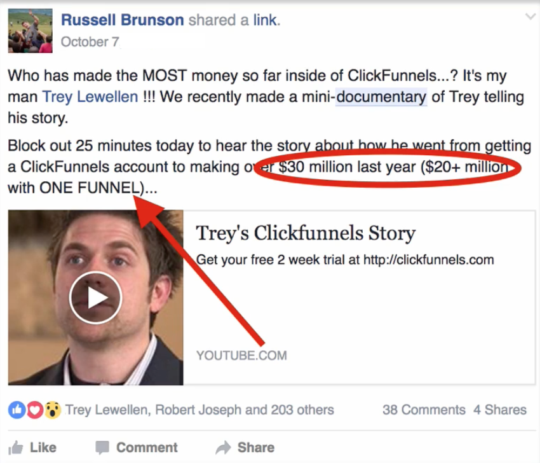The image size is (540, 463).
Task: Click the YOUTUBE.COM source label
Action: click(x=241, y=356)
